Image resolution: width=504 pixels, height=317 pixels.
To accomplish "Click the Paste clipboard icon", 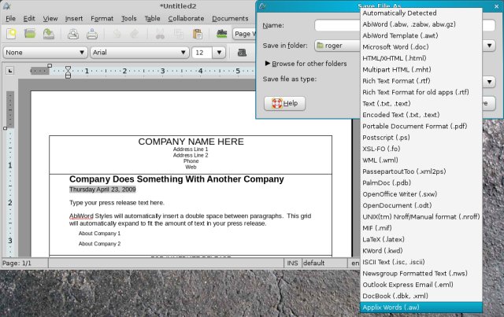I will 198,34.
